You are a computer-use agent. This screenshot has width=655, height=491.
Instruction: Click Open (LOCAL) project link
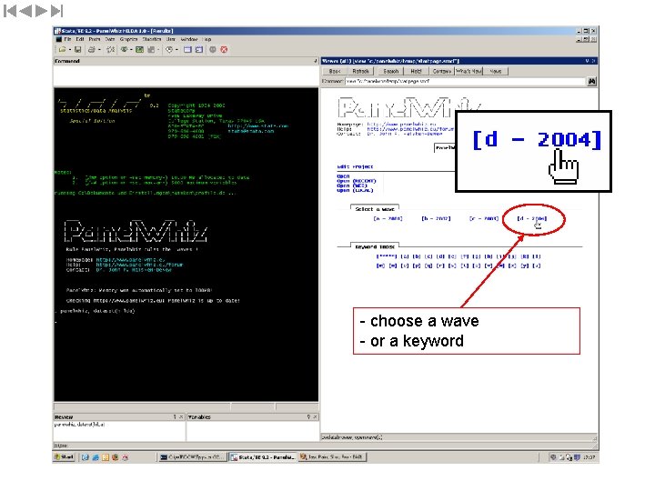[x=355, y=190]
